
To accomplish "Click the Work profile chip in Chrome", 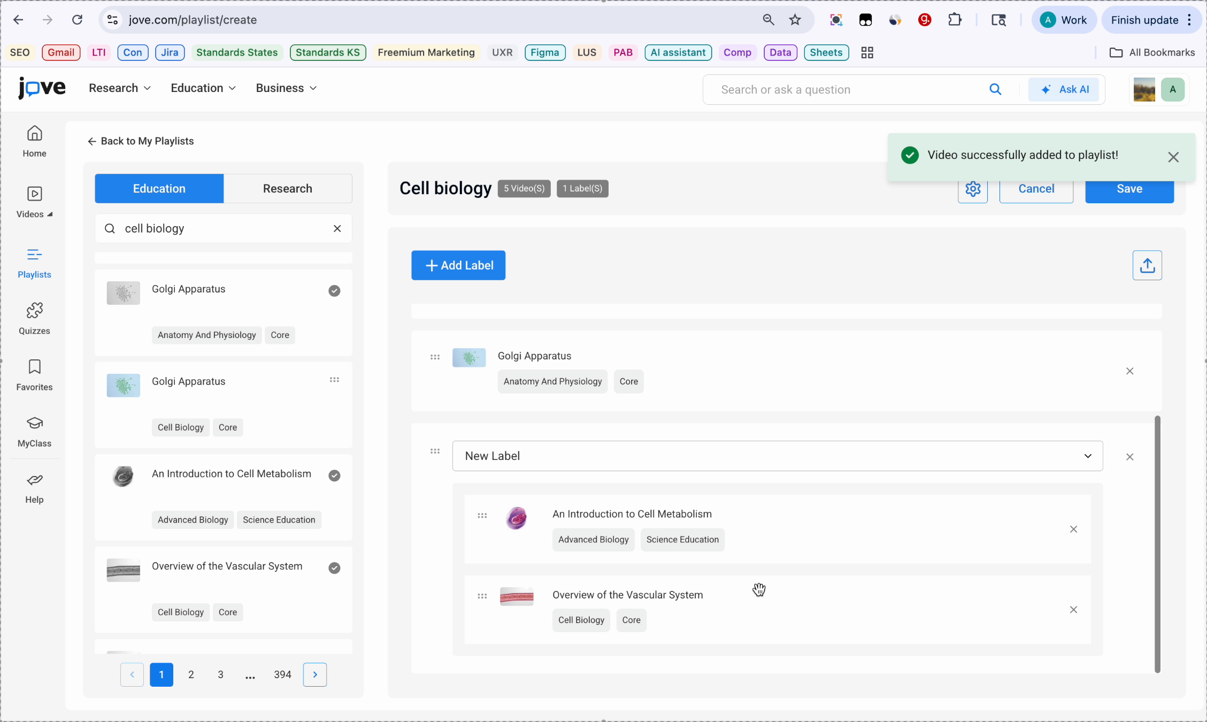I will pos(1064,20).
